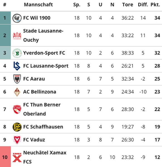Click the FC Aarau eagle crest
Screen dimensions: 162x167
tap(17, 79)
